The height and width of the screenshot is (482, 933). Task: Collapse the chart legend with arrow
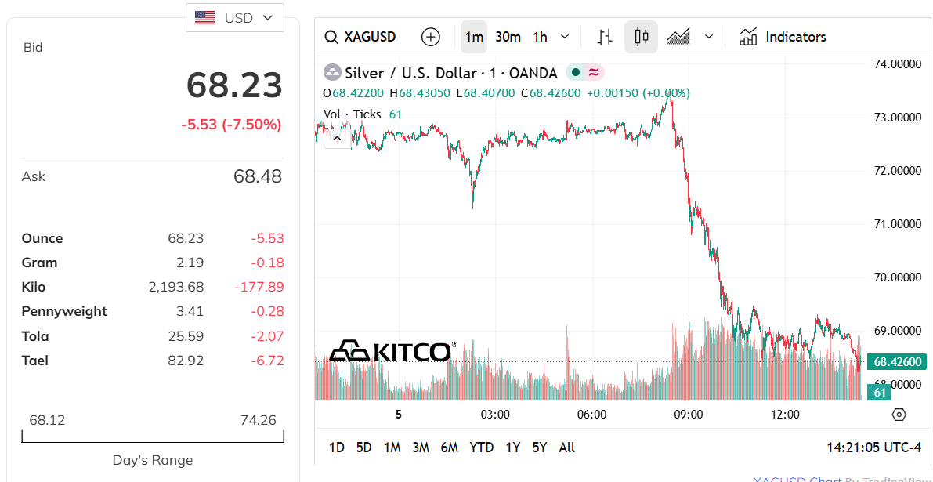(x=337, y=139)
